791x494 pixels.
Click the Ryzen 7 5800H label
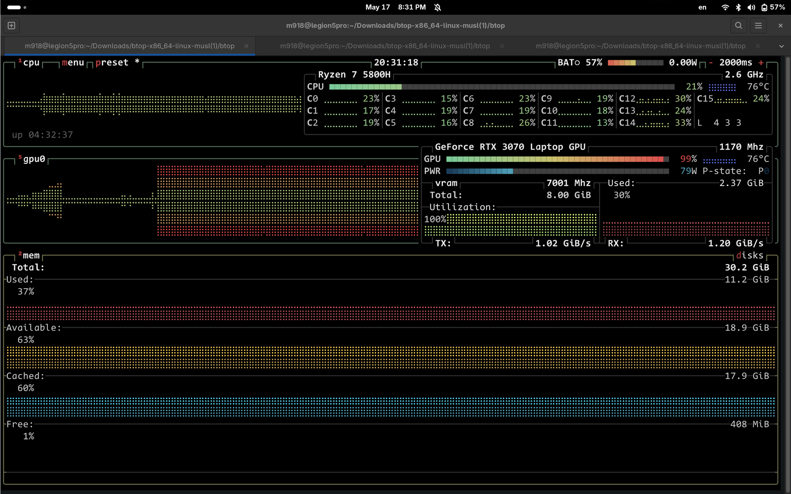coord(354,75)
